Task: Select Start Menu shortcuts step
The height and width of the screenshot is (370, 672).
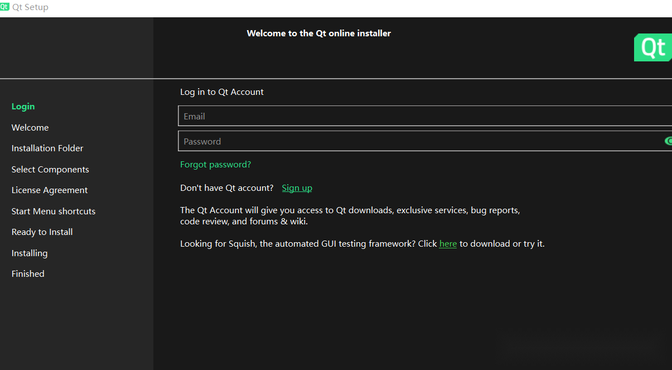Action: click(x=54, y=212)
